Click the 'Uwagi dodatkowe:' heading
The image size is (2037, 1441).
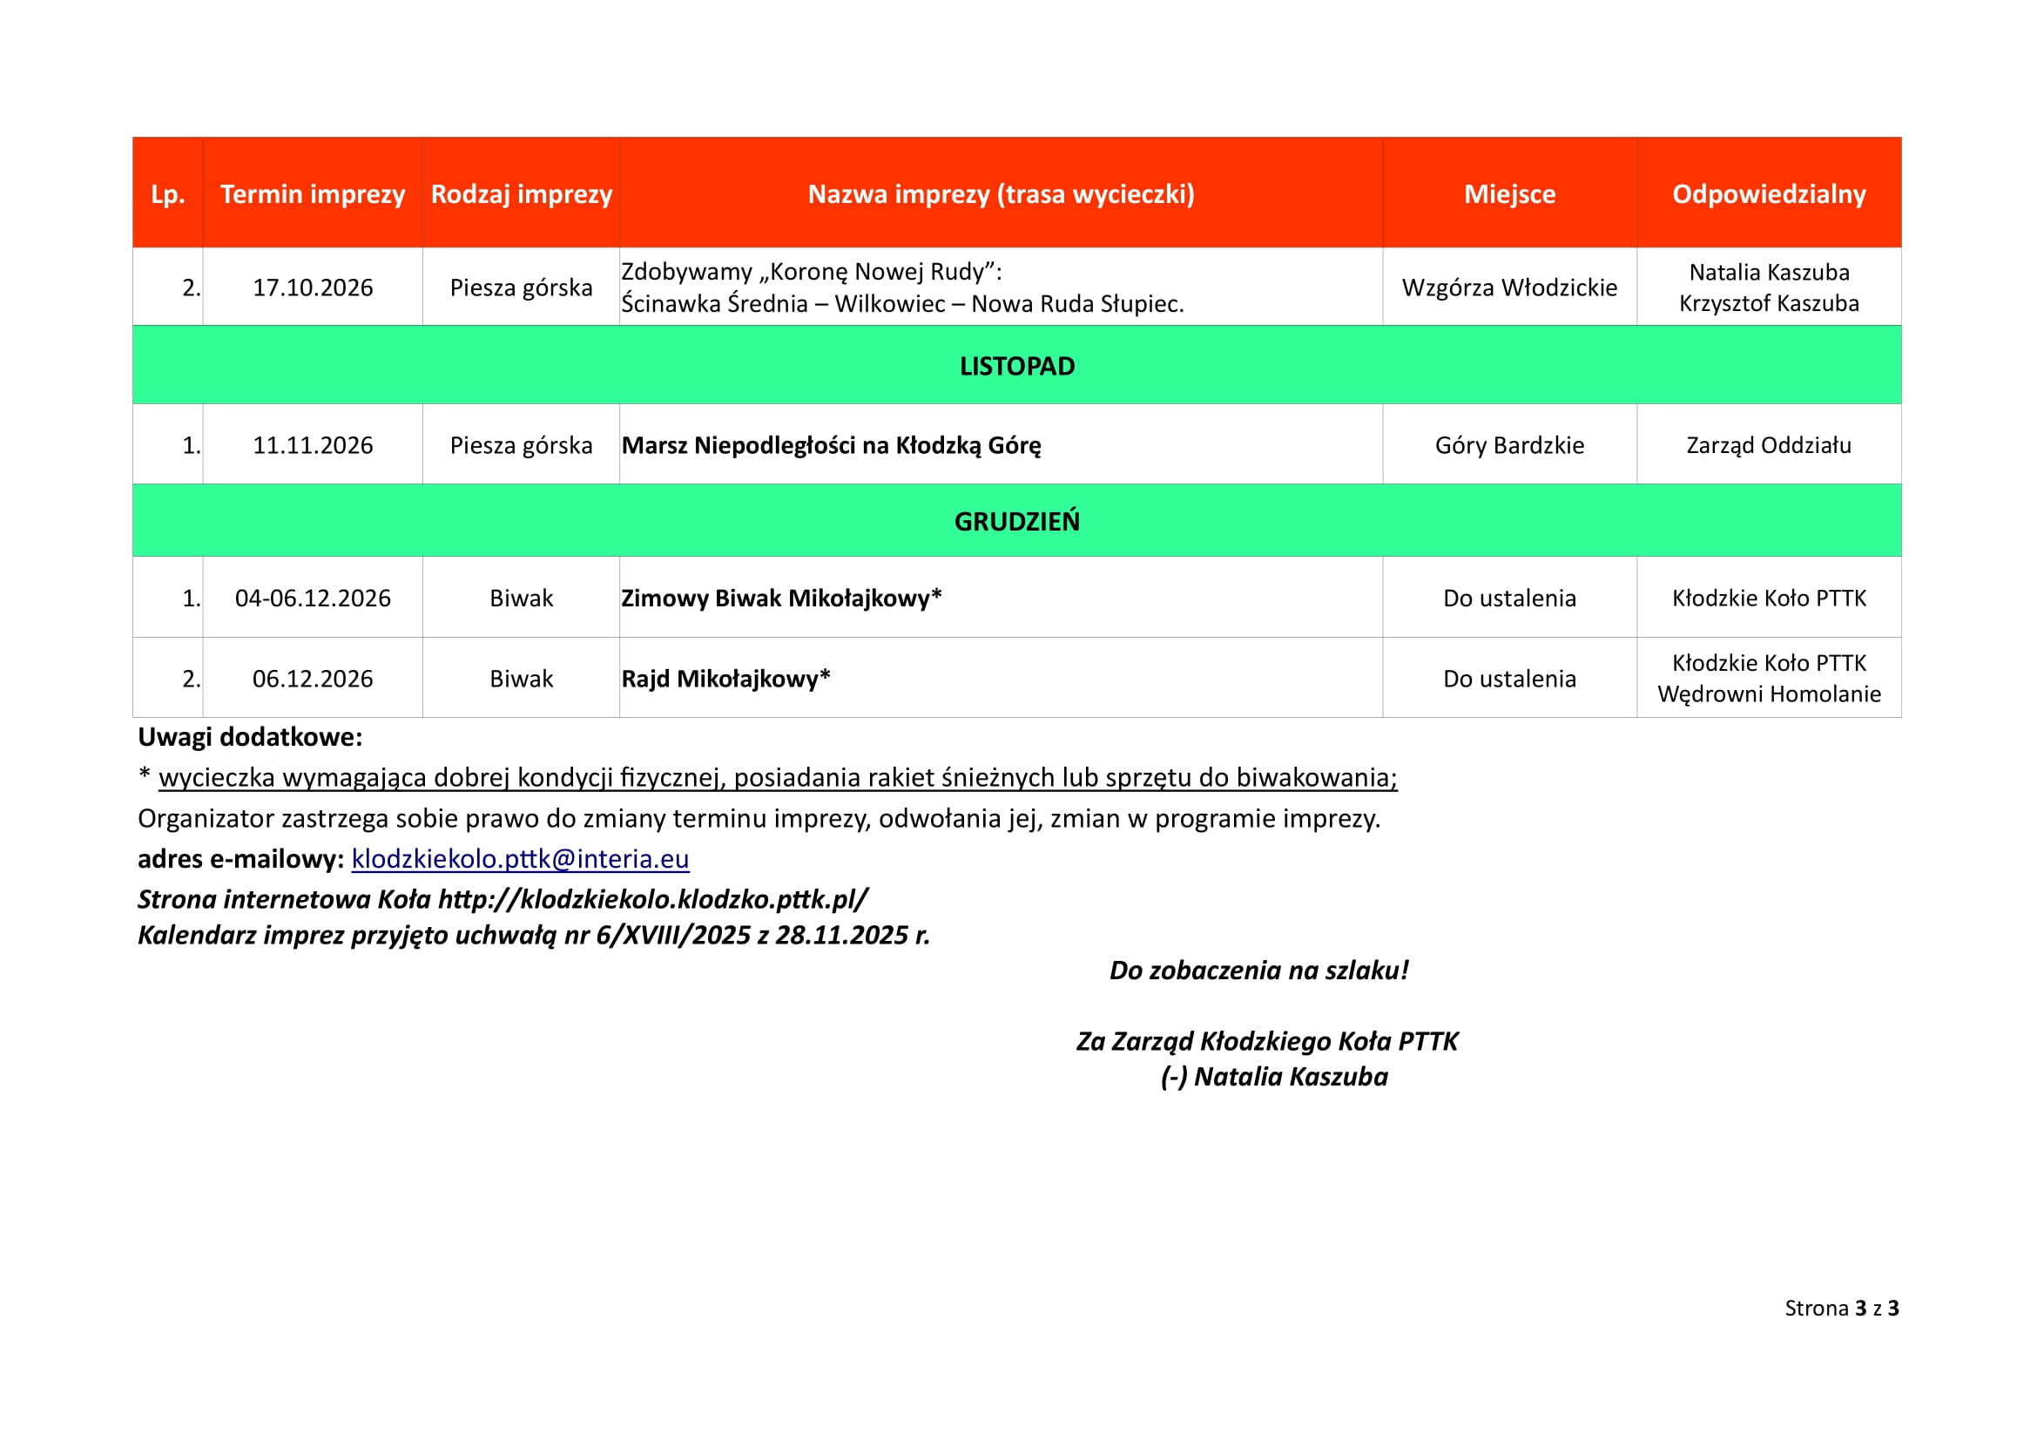250,736
